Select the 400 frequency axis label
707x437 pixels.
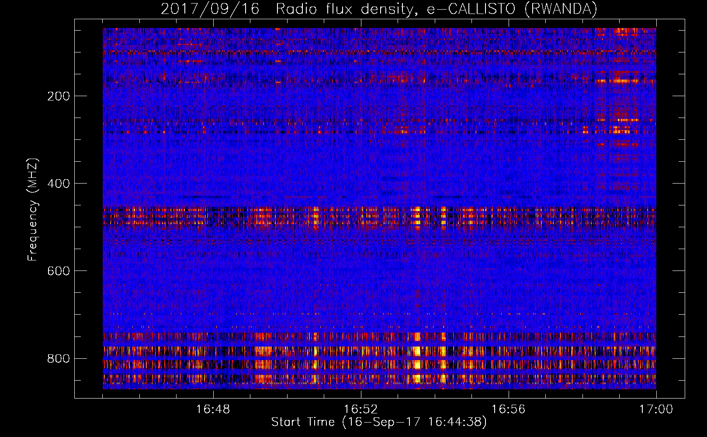(x=59, y=184)
